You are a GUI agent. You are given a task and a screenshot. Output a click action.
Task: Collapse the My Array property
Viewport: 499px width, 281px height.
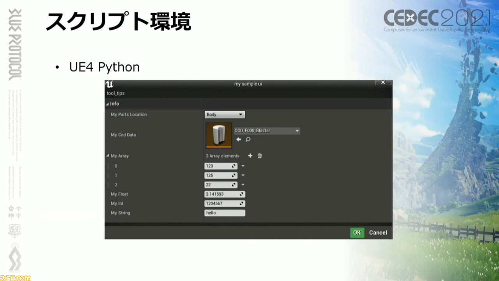[108, 156]
